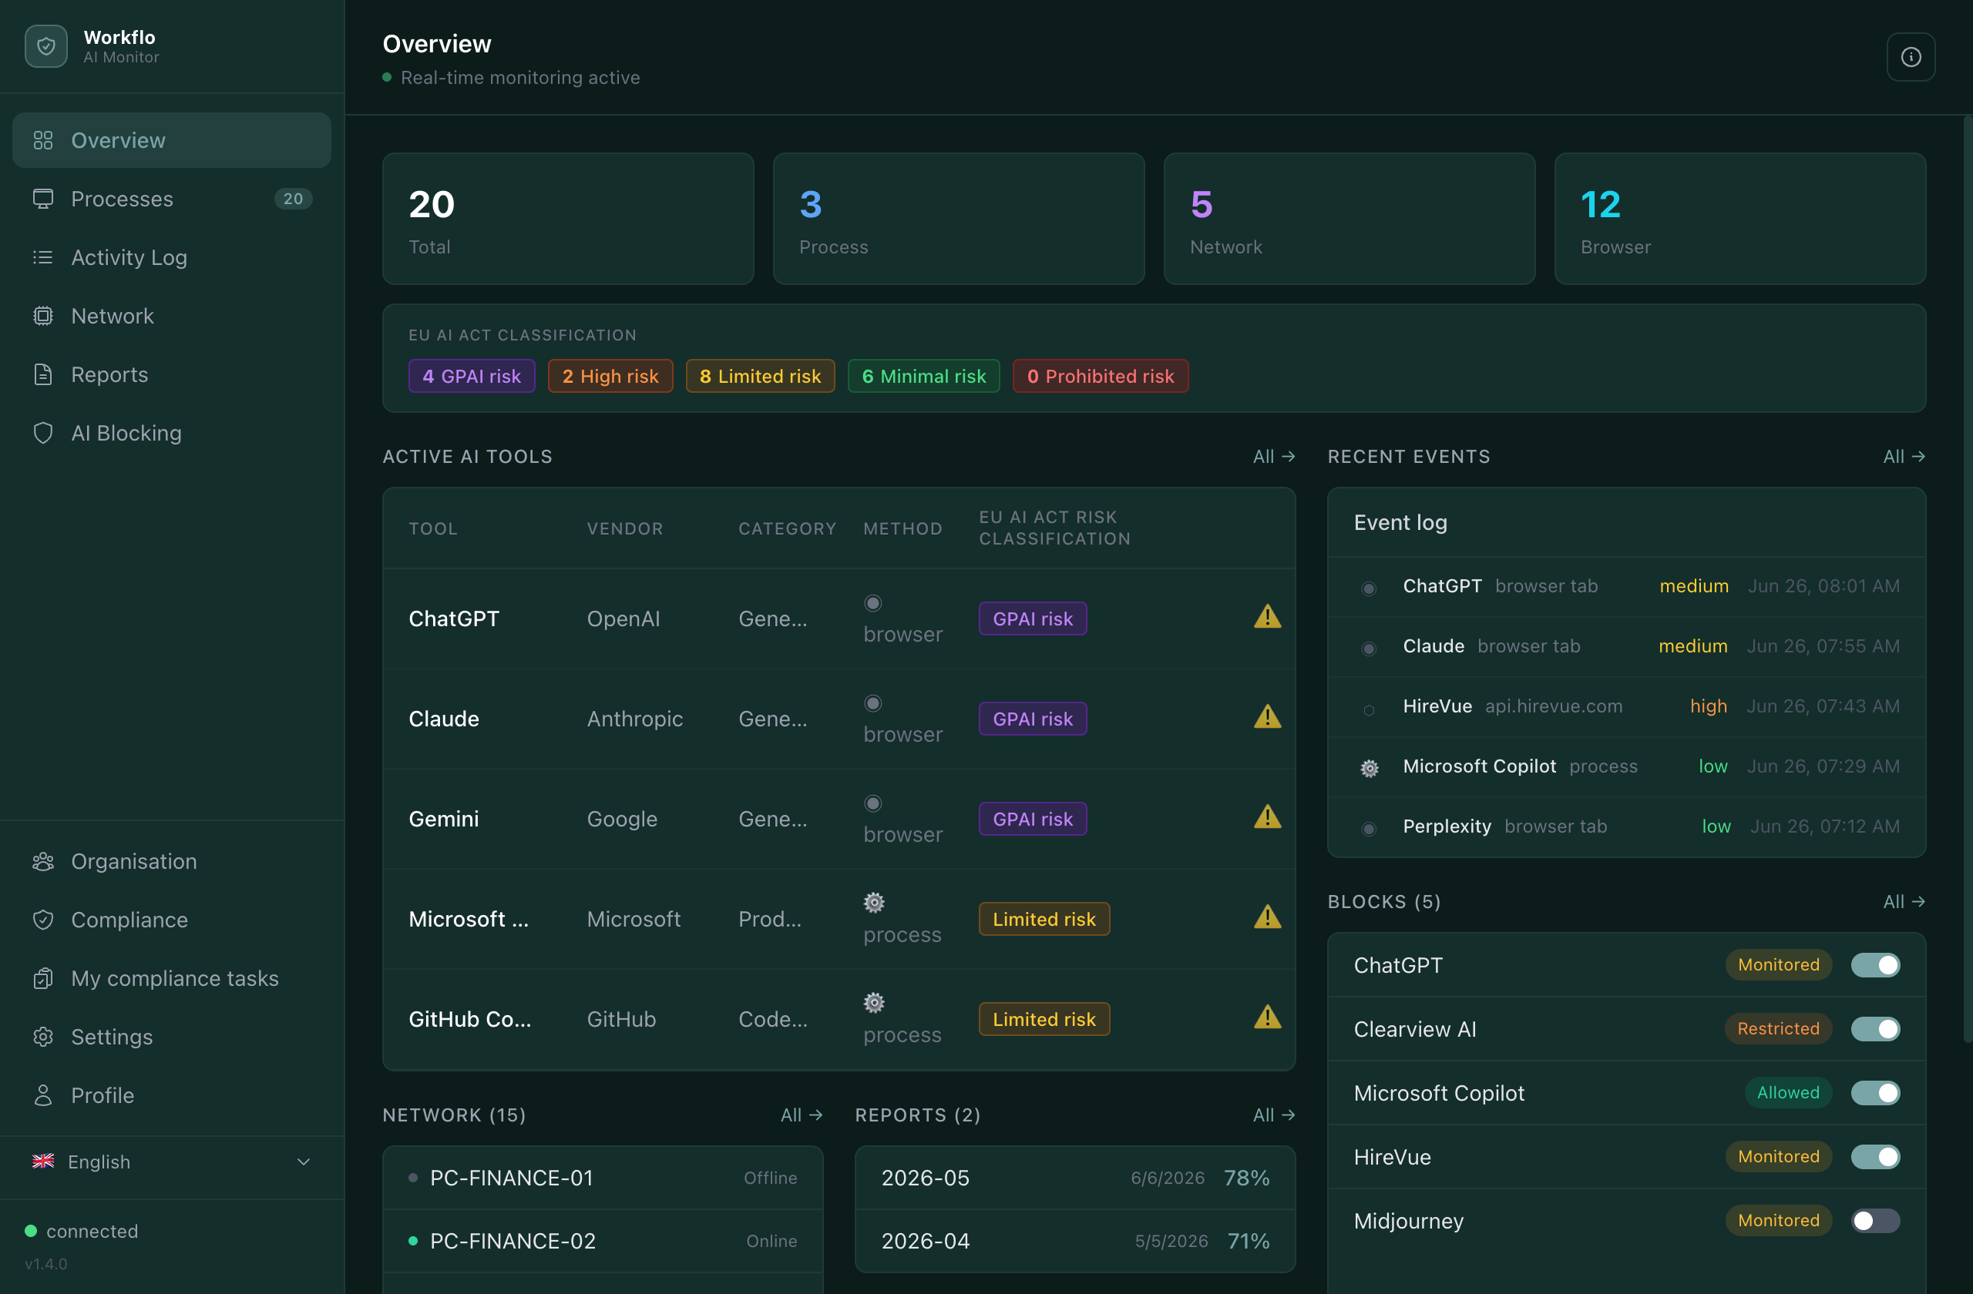Open the Overview menu item
This screenshot has width=1973, height=1294.
pyautogui.click(x=172, y=140)
